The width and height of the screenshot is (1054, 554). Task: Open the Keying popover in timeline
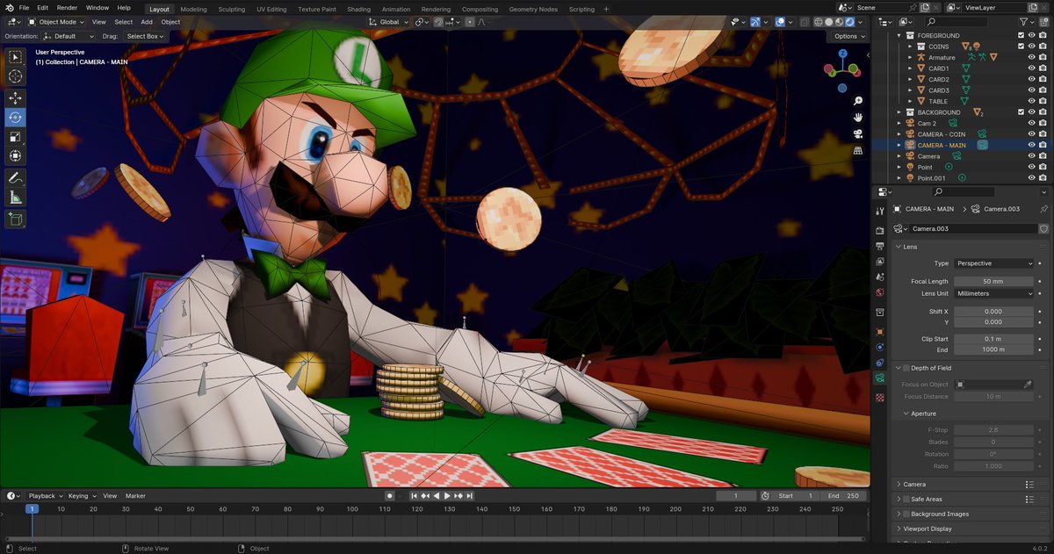pos(81,496)
